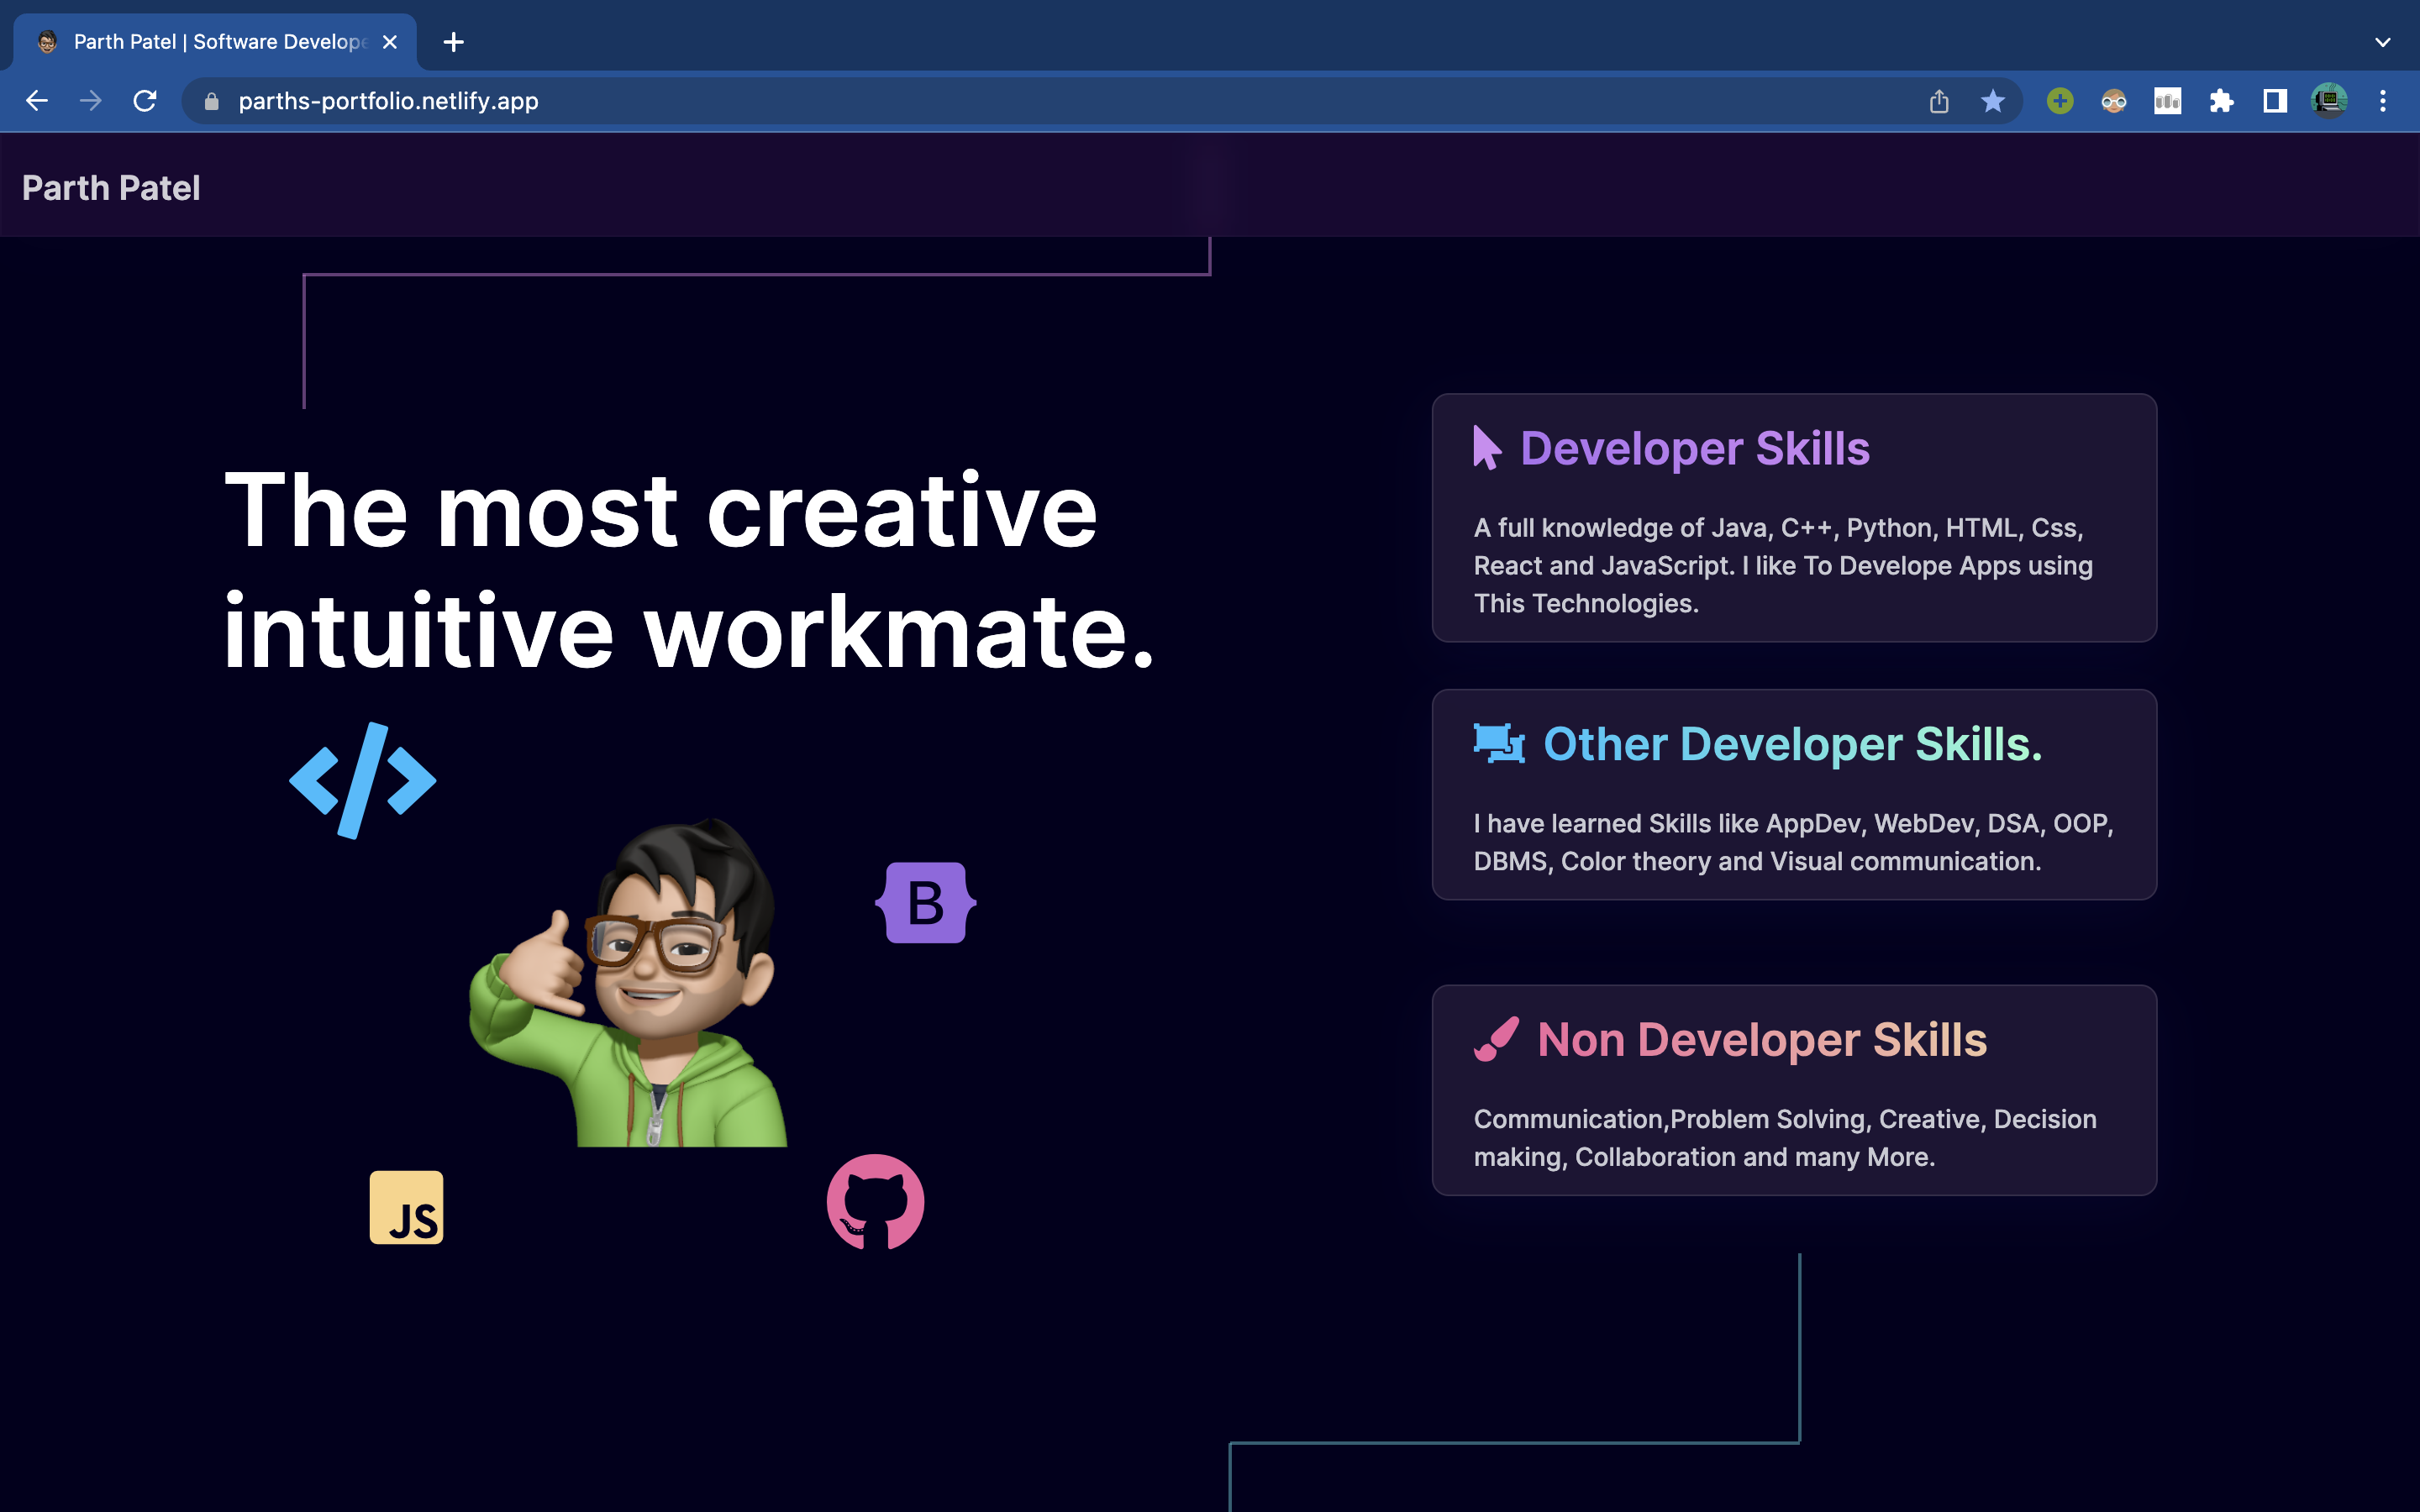Screen dimensions: 2420x1512
Task: Click the blue code brackets icon
Action: coord(363,780)
